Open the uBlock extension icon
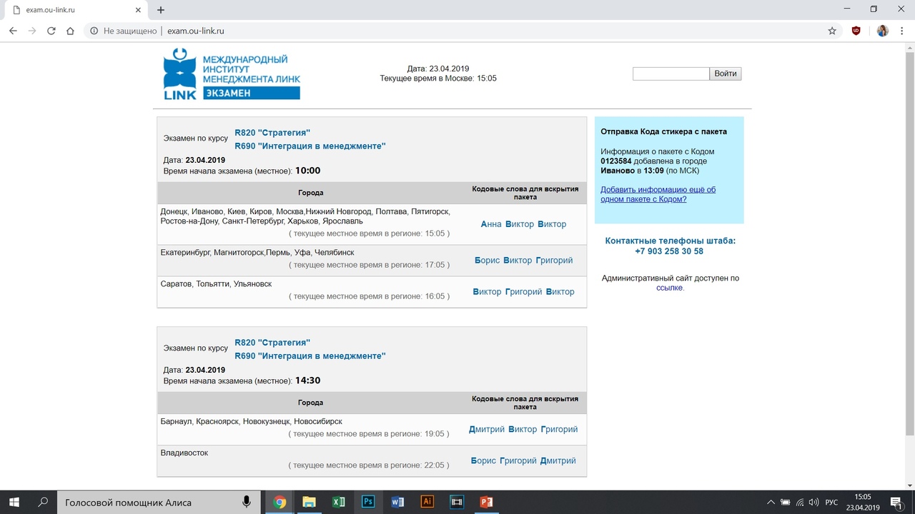915x514 pixels. [856, 31]
